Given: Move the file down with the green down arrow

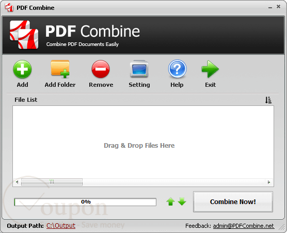Looking at the screenshot, I should (x=182, y=201).
